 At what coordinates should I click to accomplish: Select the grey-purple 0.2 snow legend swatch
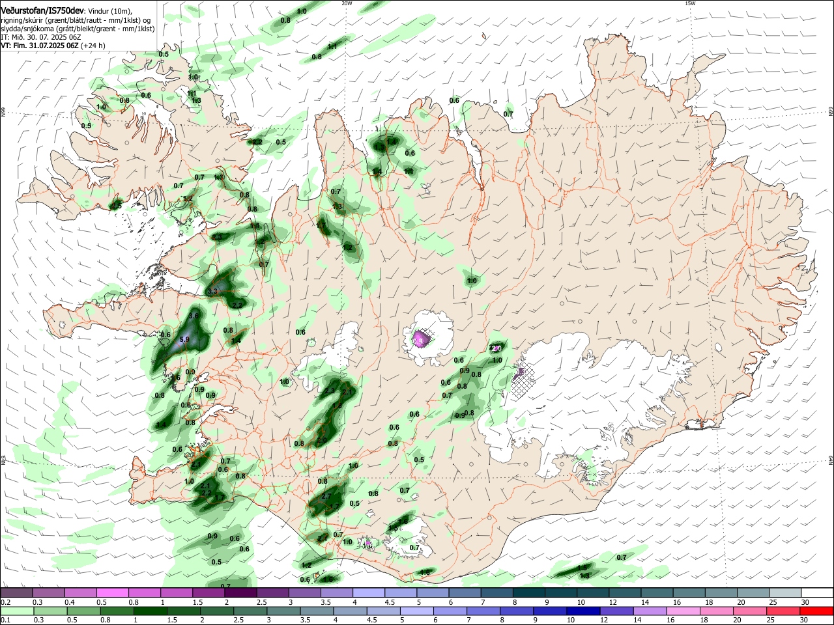16,593
